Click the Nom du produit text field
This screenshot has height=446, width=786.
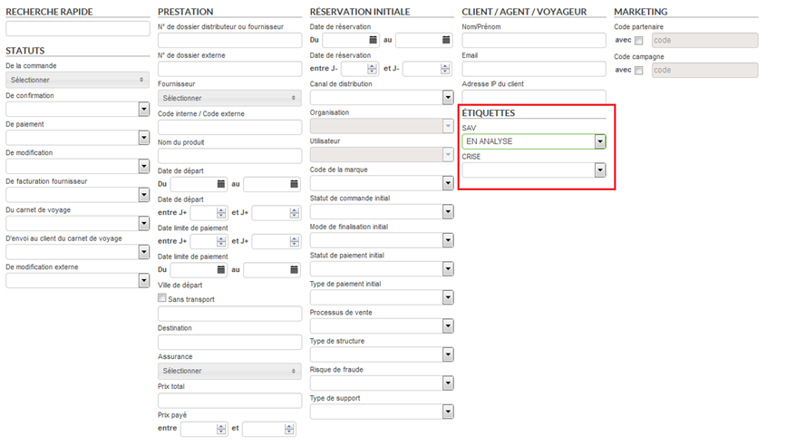tap(229, 156)
